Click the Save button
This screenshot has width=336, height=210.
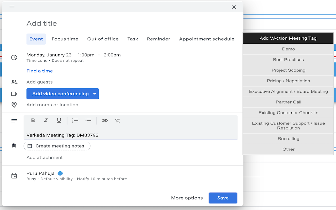(x=223, y=198)
